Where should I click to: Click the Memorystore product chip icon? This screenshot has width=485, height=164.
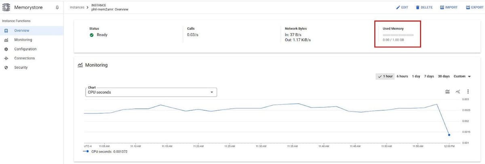(6, 7)
